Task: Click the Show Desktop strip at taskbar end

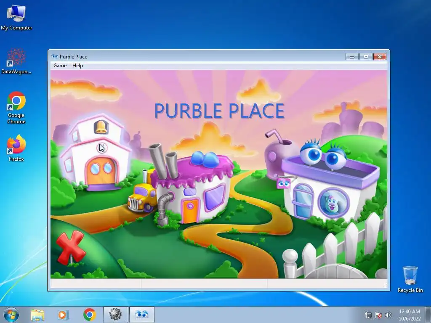Action: [x=428, y=315]
